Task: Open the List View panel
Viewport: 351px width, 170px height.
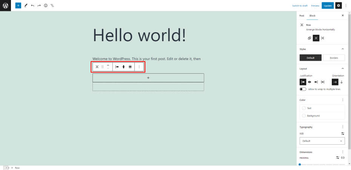Action: coord(52,6)
